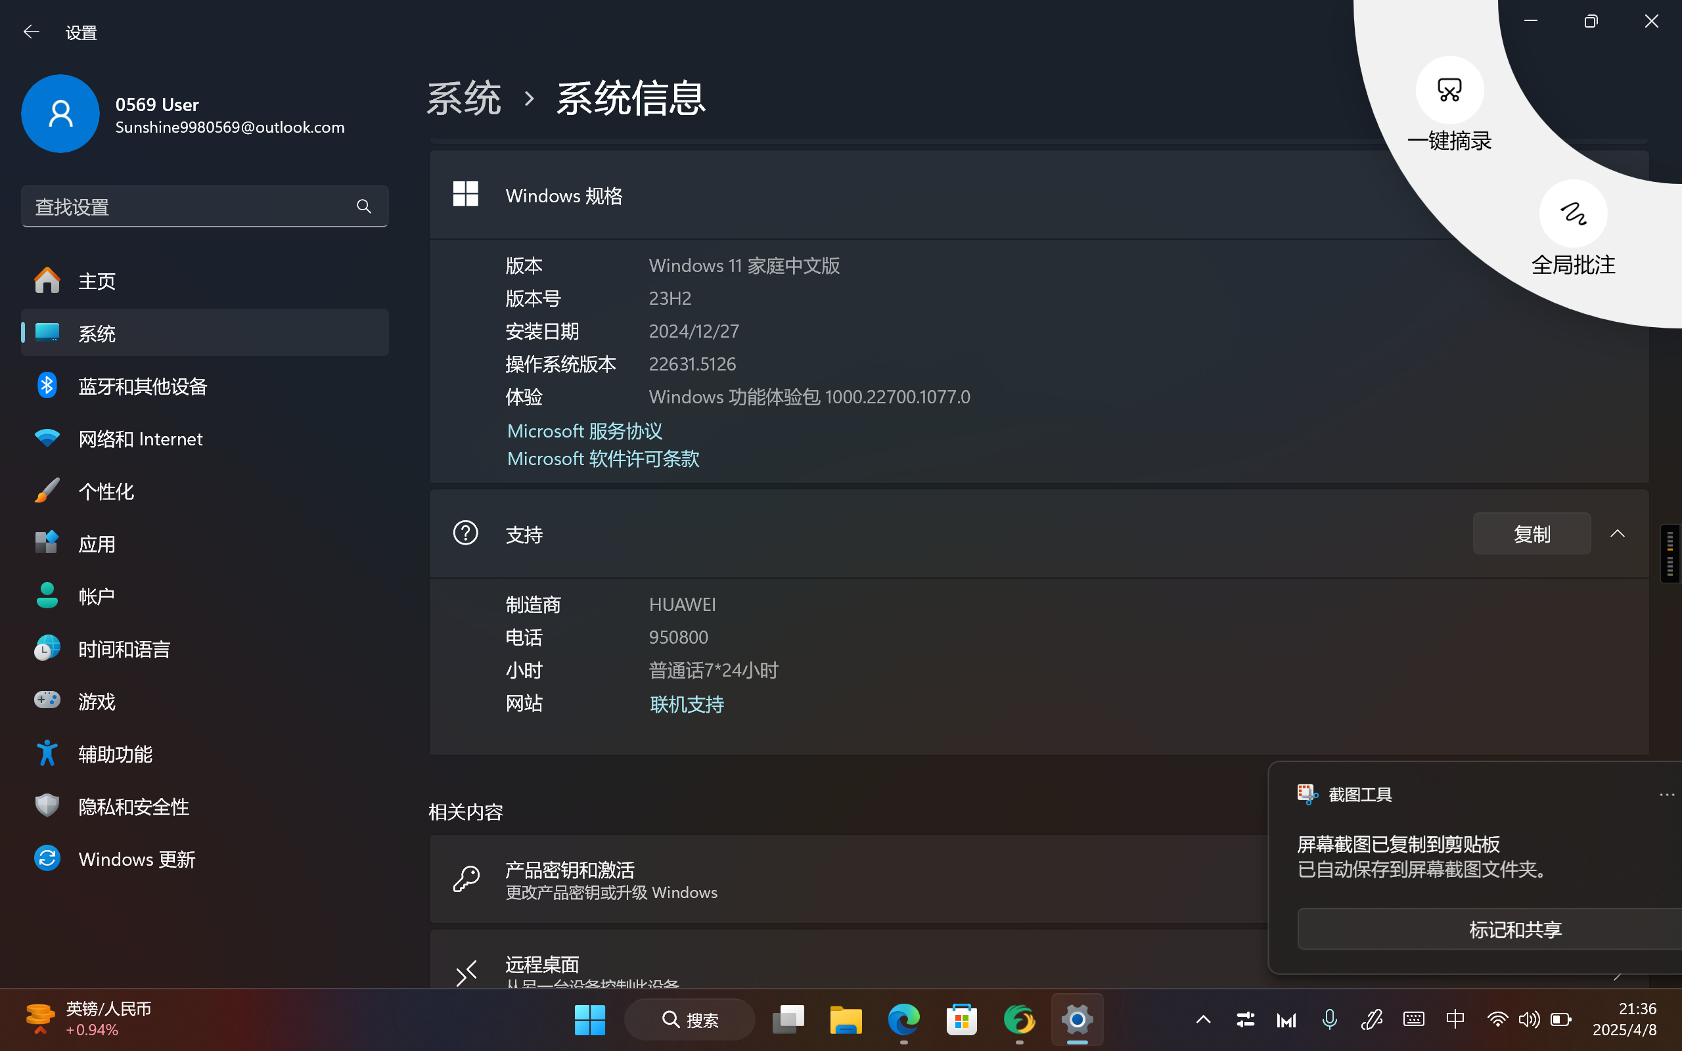Image resolution: width=1682 pixels, height=1051 pixels.
Task: Collapse the 支持 section with the chevron
Action: pos(1618,533)
